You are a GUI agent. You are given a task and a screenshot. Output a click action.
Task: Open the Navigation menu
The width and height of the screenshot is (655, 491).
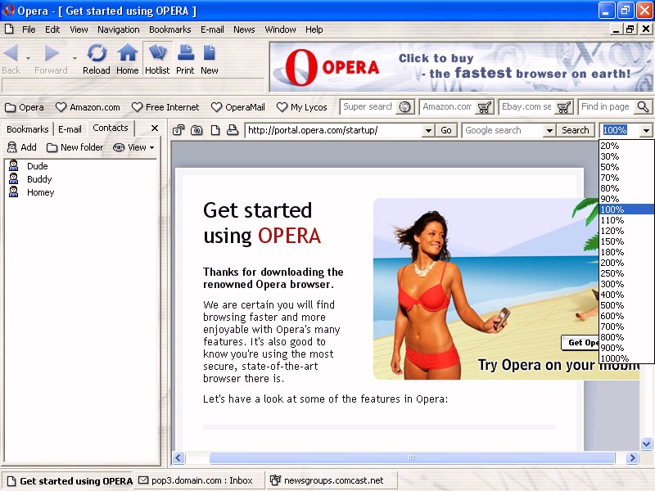tap(119, 29)
